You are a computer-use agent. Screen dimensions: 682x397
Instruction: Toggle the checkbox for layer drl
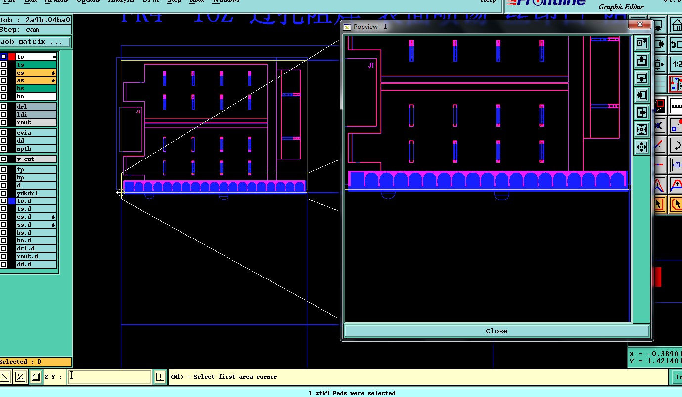point(4,107)
